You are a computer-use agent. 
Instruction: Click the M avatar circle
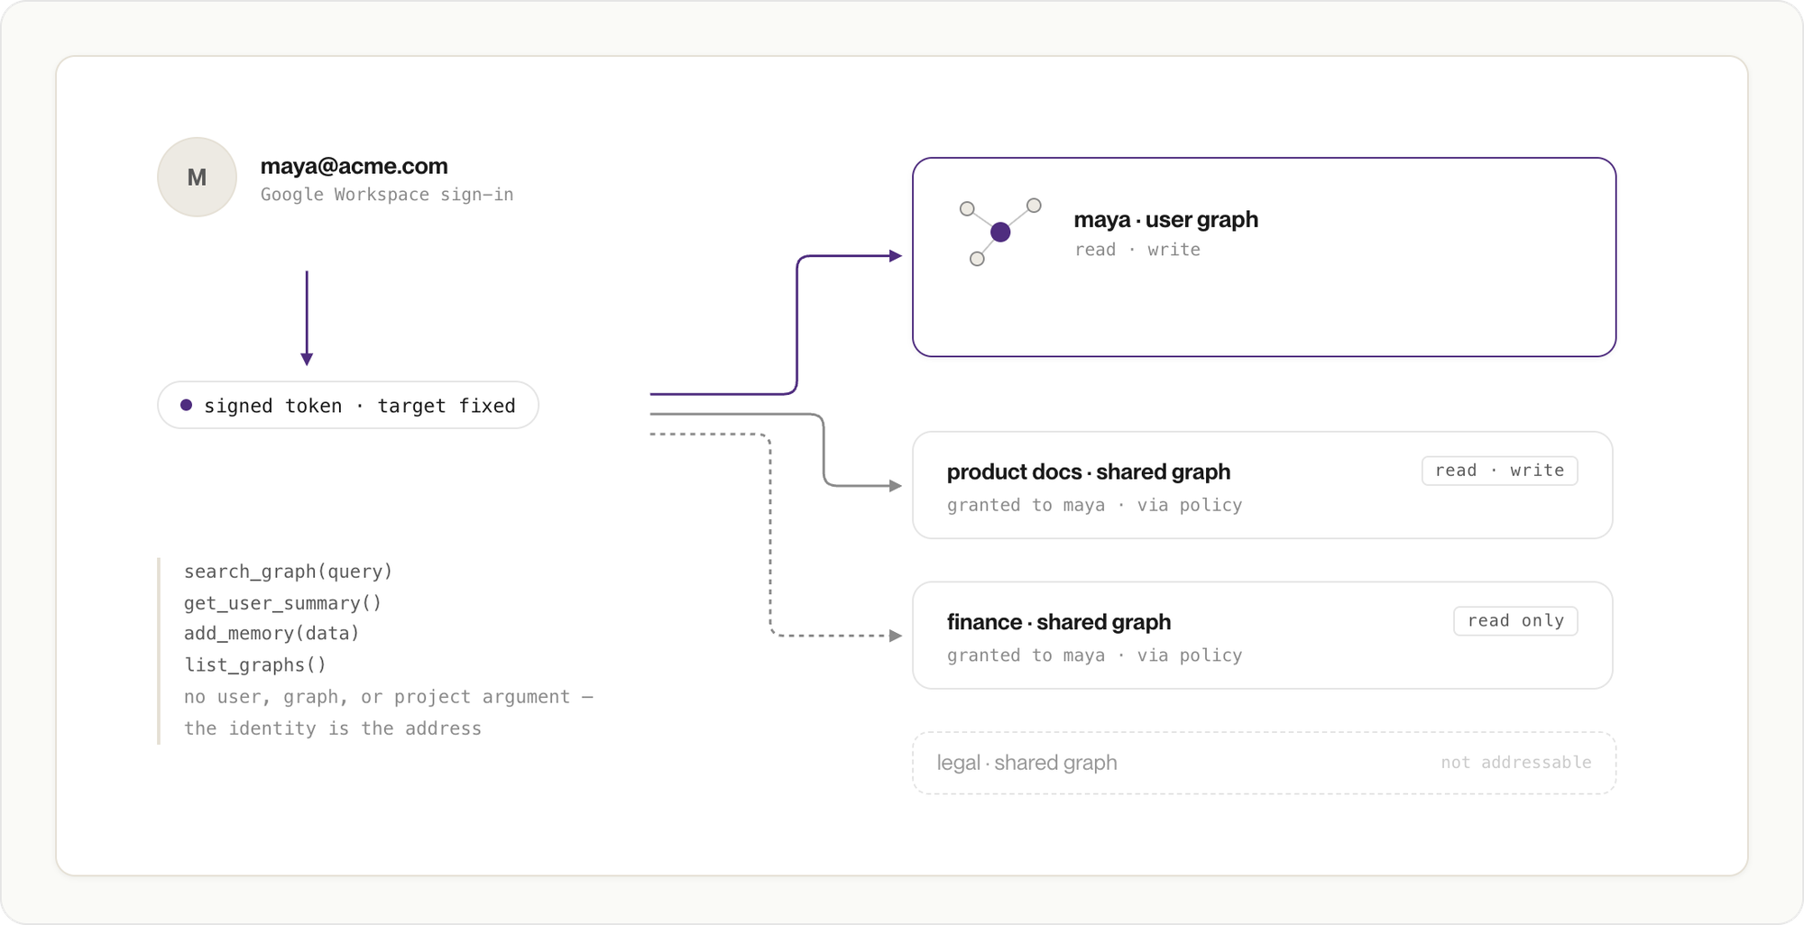click(x=197, y=177)
